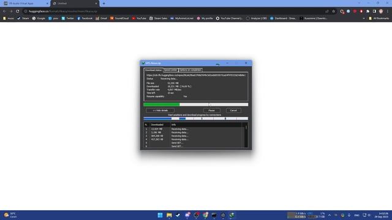Click the blue connections progress bar

tap(196, 119)
